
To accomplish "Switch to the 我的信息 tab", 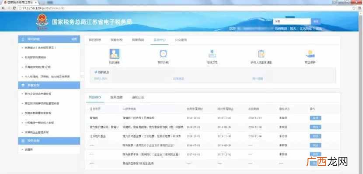I will [x=95, y=40].
